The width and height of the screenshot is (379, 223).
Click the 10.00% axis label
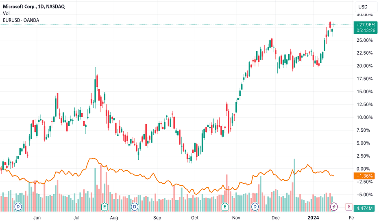coord(364,118)
